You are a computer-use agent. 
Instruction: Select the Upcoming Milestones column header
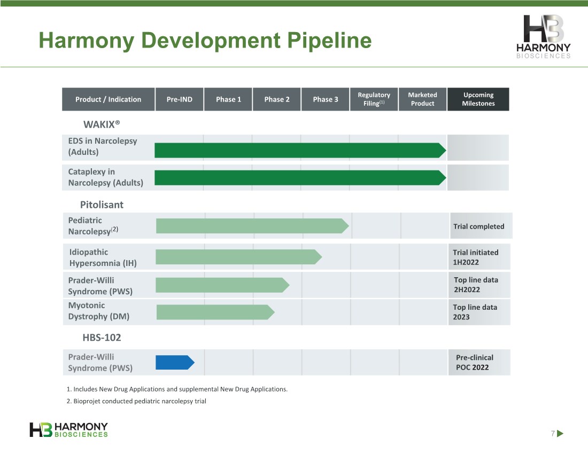[478, 99]
